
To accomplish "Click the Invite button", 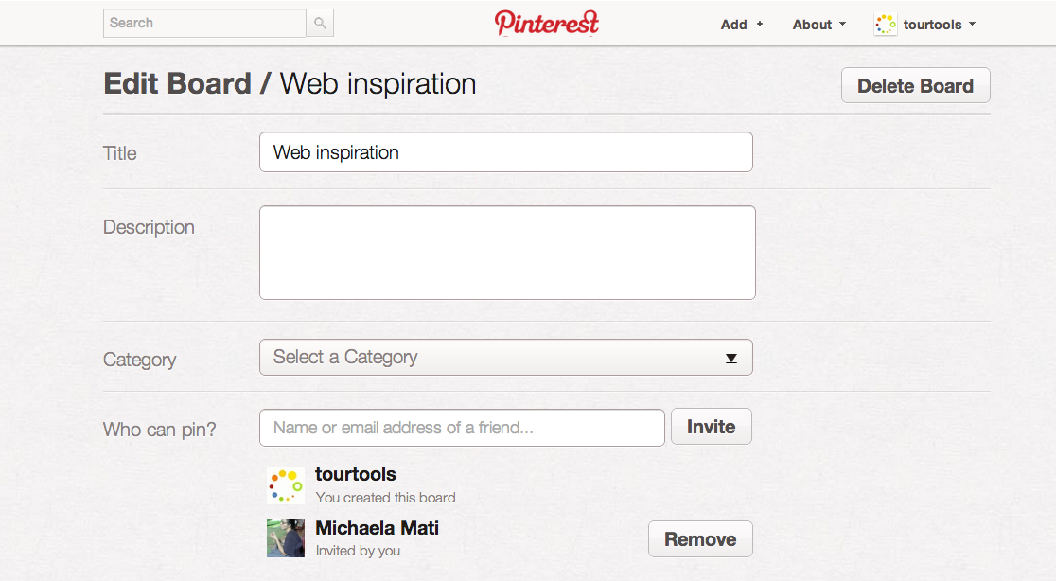I will click(x=712, y=427).
